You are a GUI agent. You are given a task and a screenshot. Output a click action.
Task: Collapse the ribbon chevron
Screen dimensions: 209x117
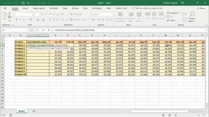206,25
